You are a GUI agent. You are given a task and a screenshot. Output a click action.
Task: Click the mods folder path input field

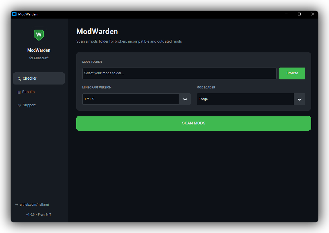[x=179, y=73]
